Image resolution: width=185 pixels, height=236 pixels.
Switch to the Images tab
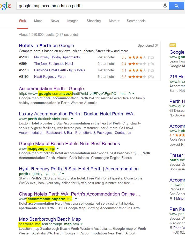(73, 21)
